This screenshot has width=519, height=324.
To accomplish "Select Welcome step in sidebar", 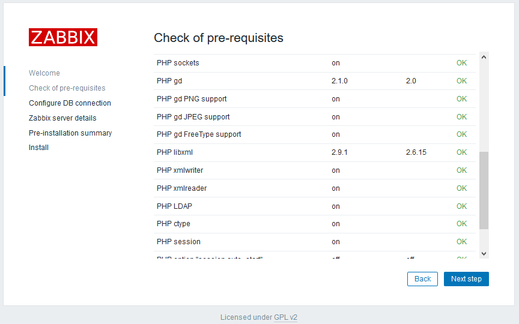I will 44,73.
